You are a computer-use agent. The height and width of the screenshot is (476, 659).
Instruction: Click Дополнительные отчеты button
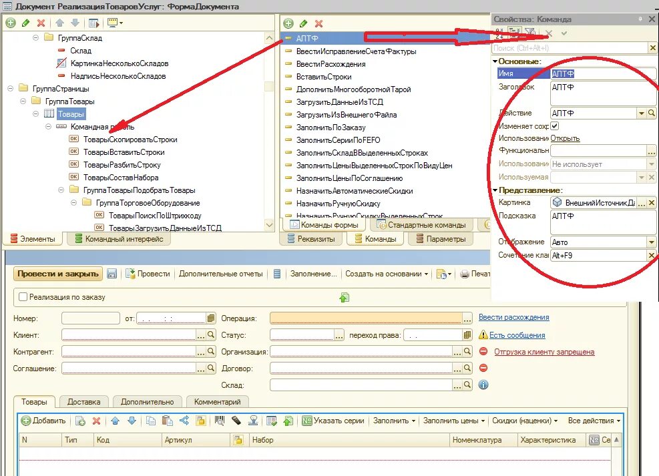220,274
